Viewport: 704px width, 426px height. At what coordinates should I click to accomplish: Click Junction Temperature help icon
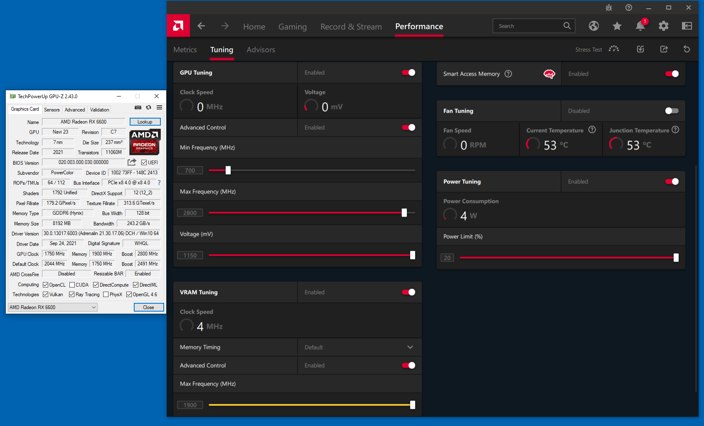tap(675, 130)
